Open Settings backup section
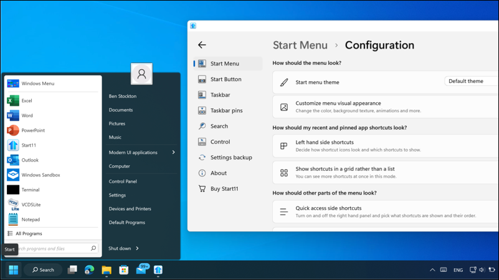This screenshot has width=499, height=280. tap(230, 157)
